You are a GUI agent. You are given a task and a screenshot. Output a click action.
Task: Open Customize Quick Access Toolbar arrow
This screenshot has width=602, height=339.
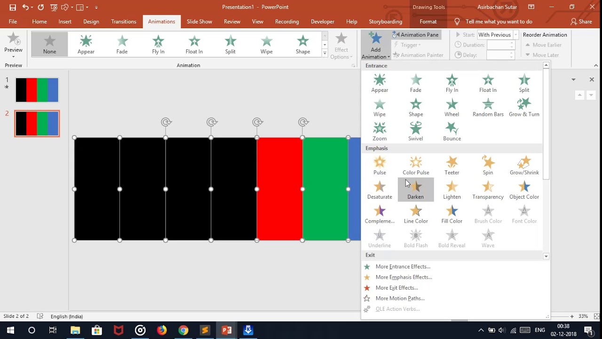(96, 7)
